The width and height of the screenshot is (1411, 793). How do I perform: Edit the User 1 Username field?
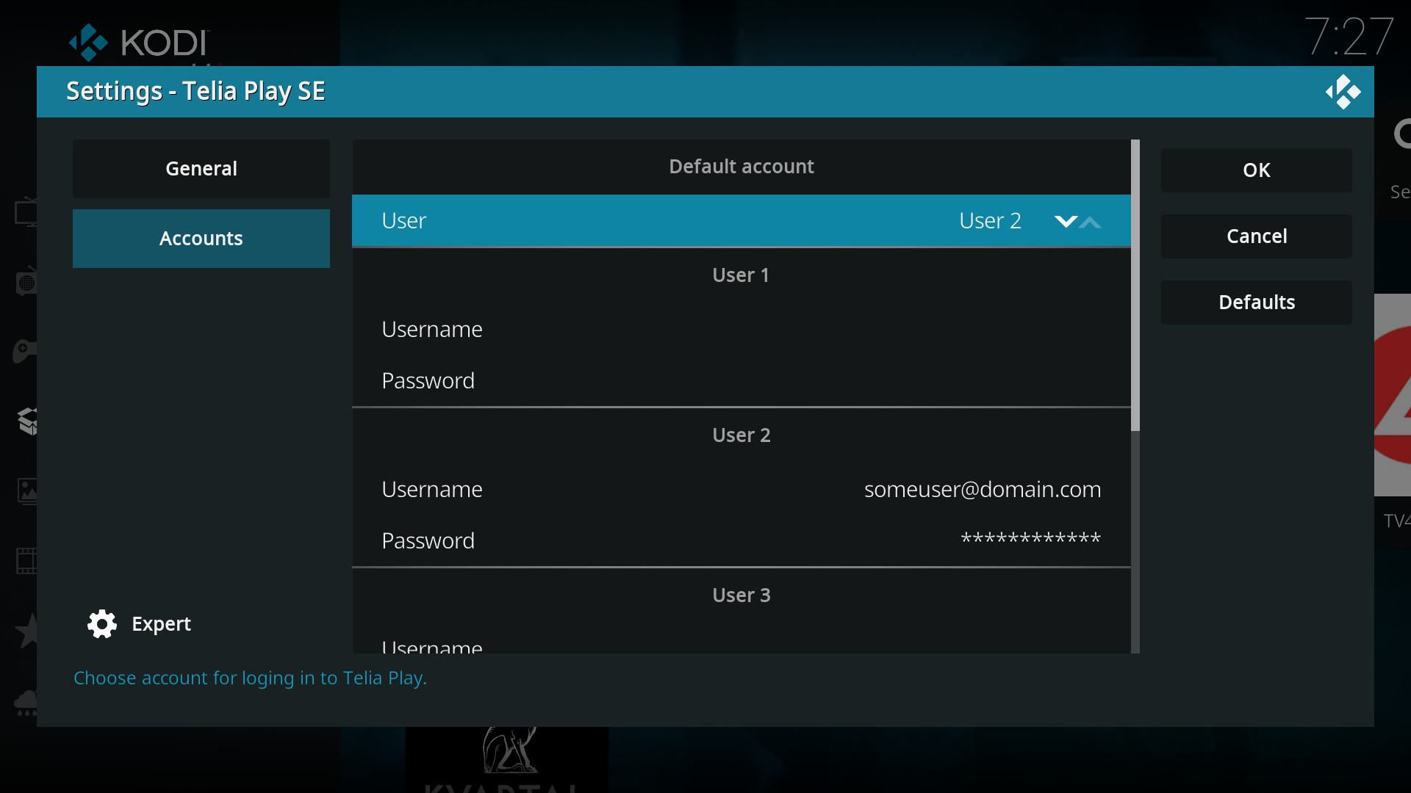(741, 330)
